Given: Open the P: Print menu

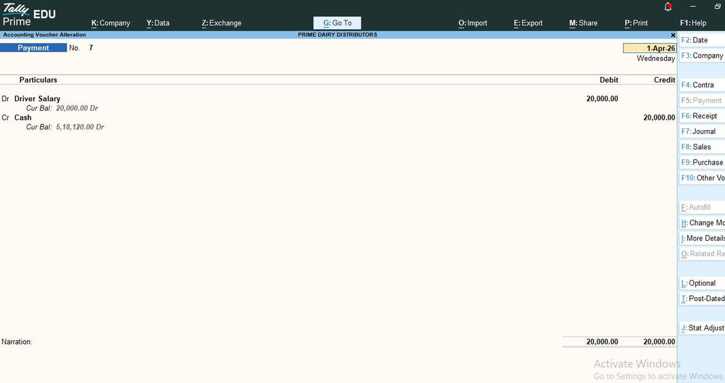Looking at the screenshot, I should pos(636,23).
